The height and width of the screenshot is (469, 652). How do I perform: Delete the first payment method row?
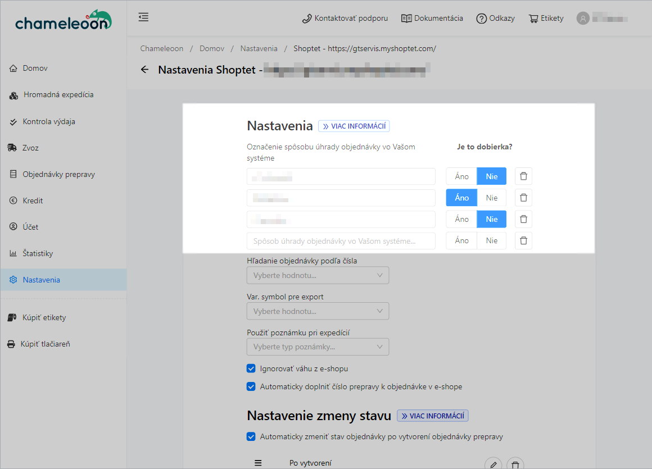tap(523, 176)
